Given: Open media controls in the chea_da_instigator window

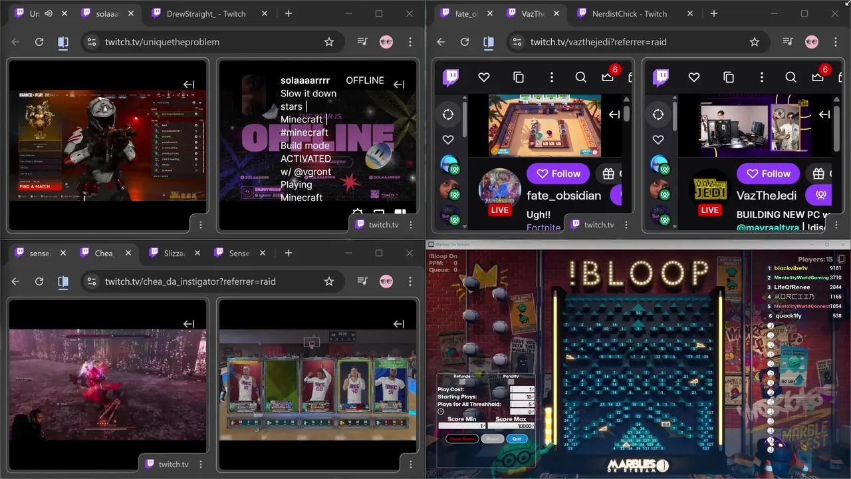Looking at the screenshot, I should pyautogui.click(x=362, y=281).
